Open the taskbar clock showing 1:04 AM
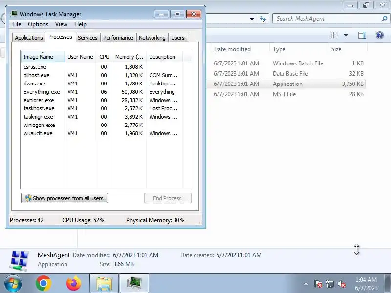This screenshot has width=391, height=293. click(366, 284)
